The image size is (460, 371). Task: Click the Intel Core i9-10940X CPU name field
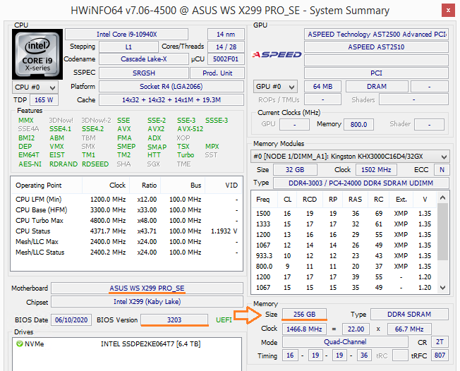pos(126,35)
